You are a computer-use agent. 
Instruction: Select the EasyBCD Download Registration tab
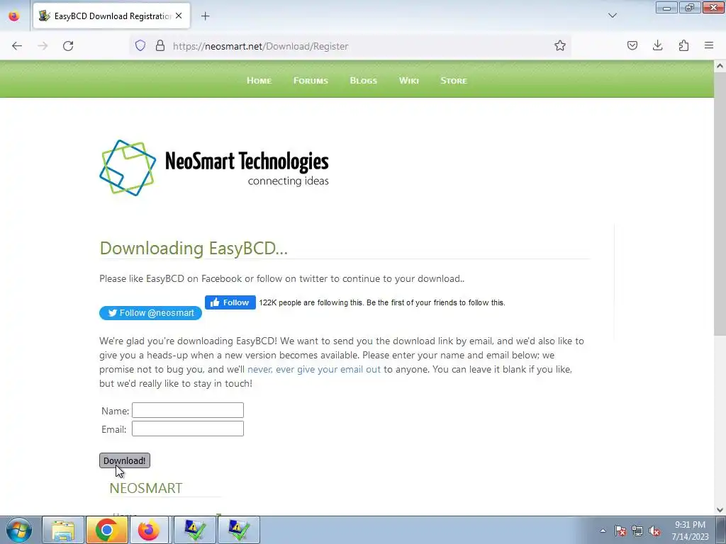click(111, 16)
